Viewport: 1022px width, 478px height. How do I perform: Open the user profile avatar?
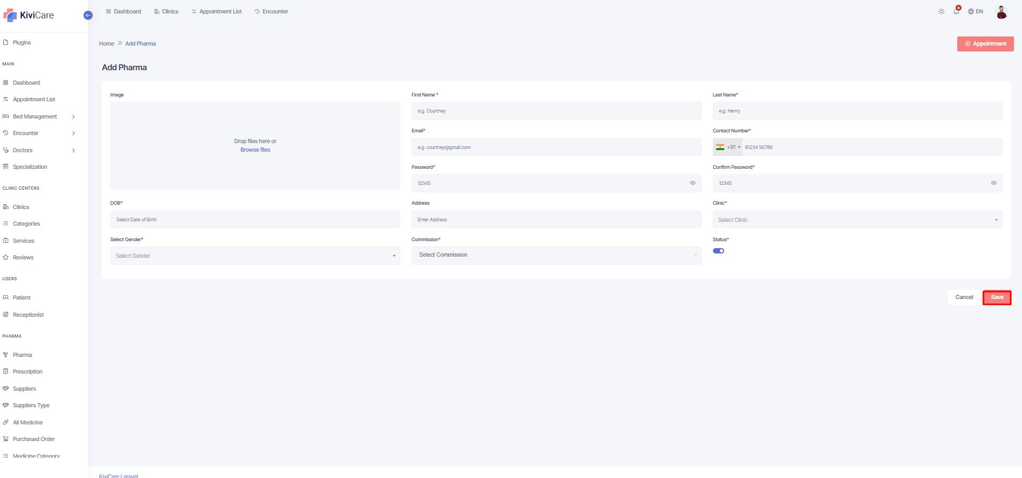[1001, 12]
